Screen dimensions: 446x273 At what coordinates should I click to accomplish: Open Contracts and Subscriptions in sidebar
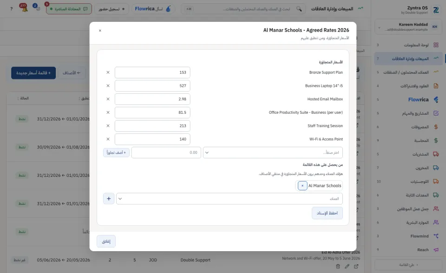(408, 86)
